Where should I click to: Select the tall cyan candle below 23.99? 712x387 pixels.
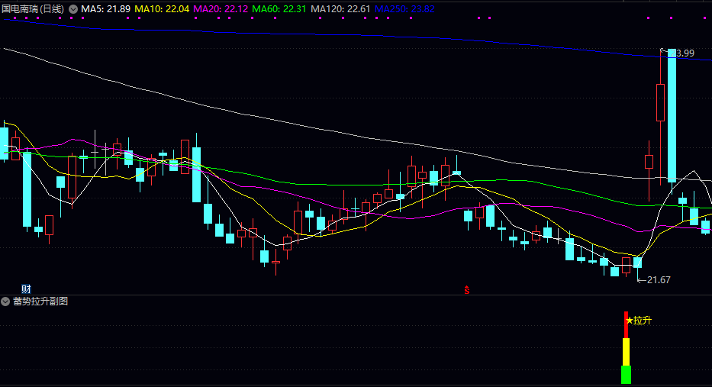[x=672, y=114]
